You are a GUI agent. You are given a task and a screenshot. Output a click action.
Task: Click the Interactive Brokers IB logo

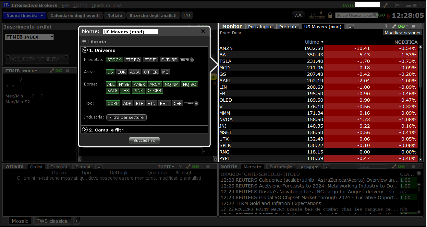coord(6,5)
